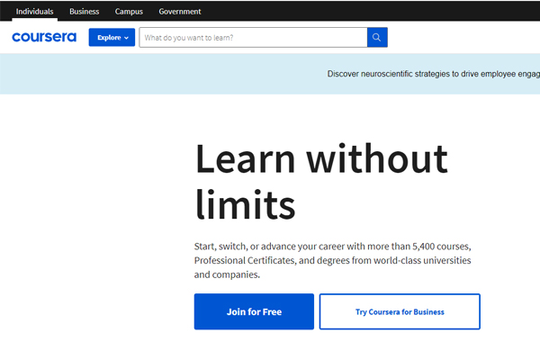Click the 'world-class universities' text
Screen dimensions: 540x360
tap(420, 260)
